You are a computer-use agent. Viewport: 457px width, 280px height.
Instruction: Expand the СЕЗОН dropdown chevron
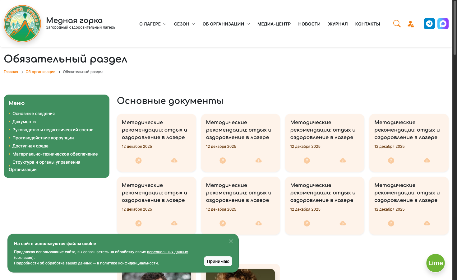[x=193, y=24]
